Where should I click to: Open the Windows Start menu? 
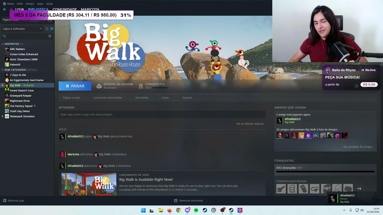tap(143, 210)
